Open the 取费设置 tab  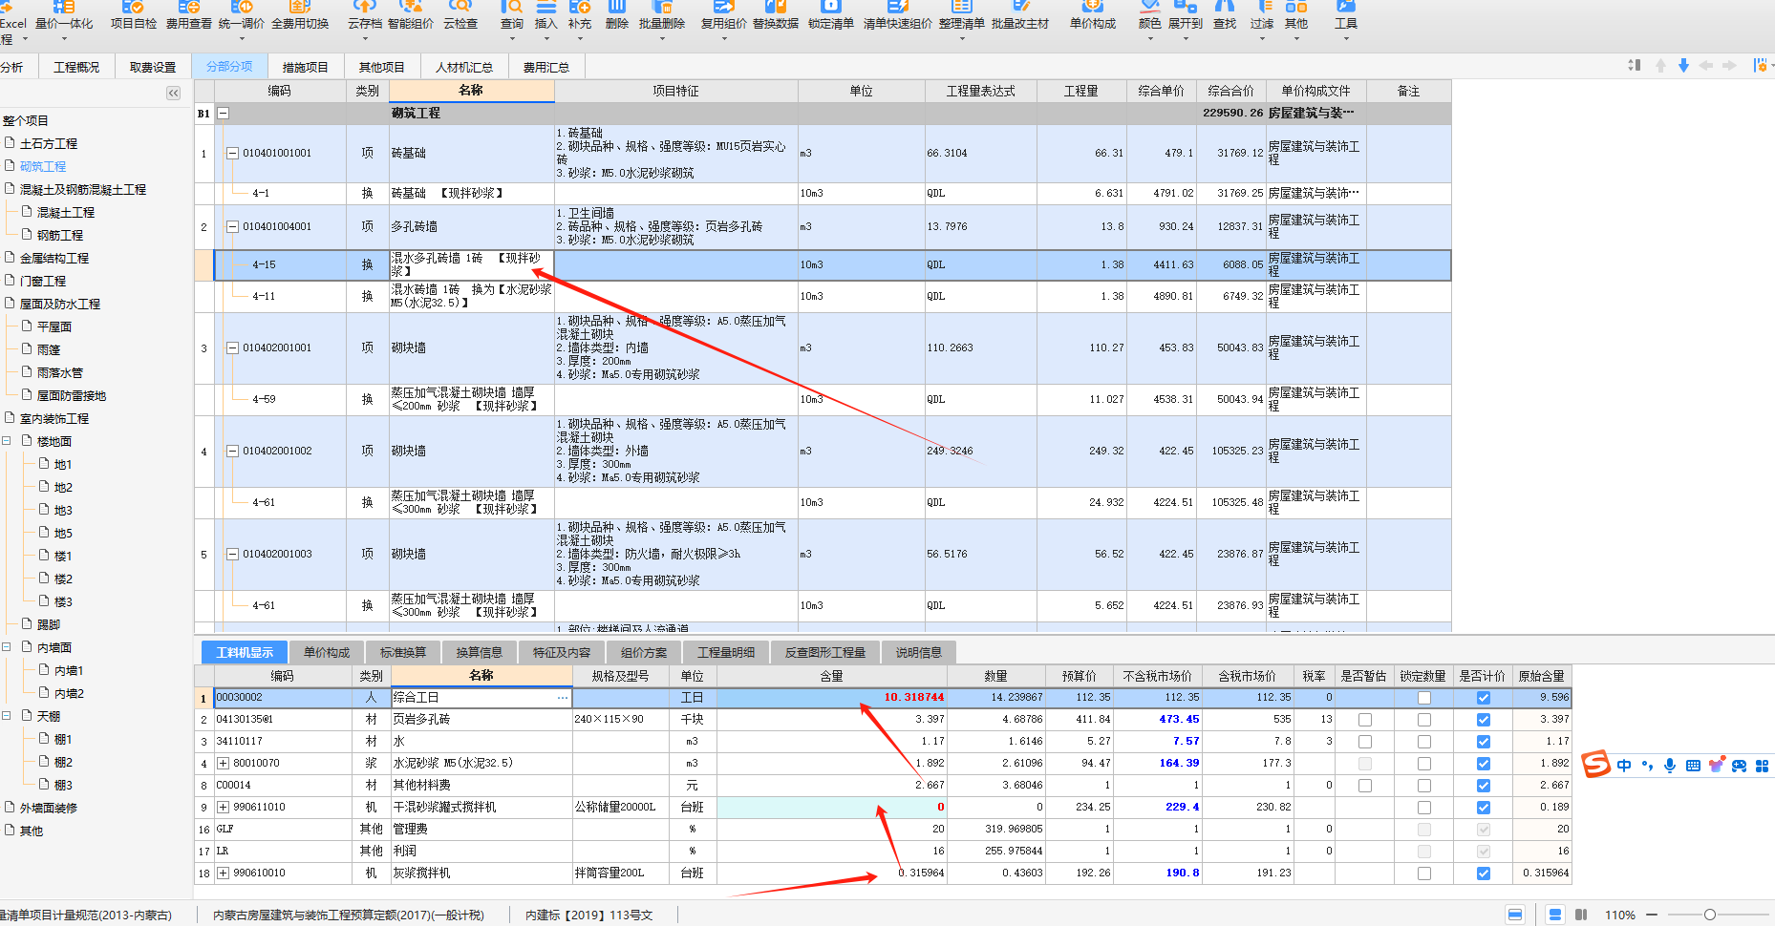click(x=153, y=67)
